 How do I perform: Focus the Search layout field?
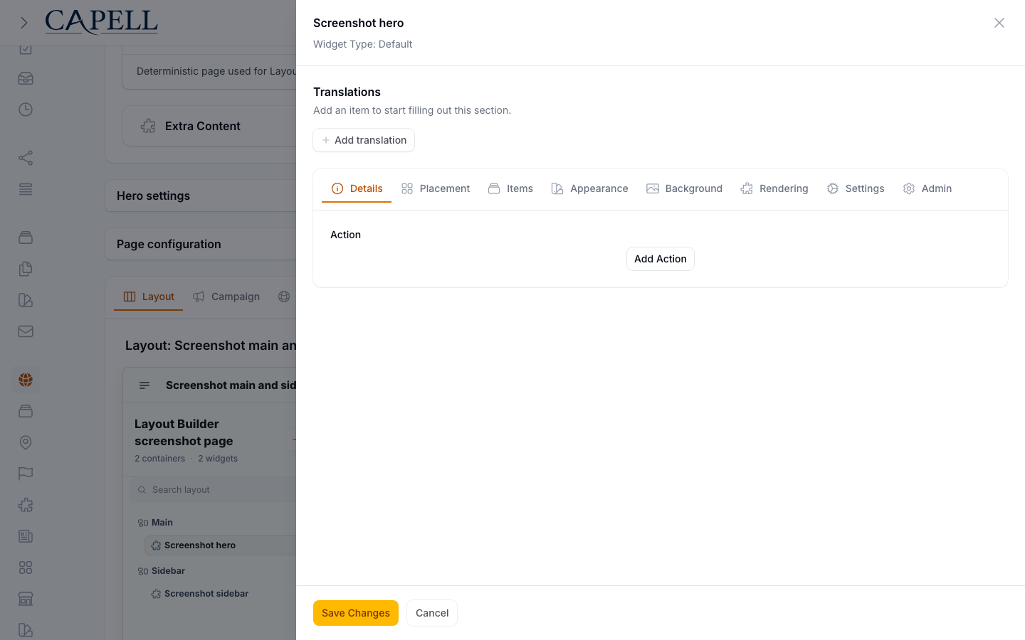pos(214,490)
